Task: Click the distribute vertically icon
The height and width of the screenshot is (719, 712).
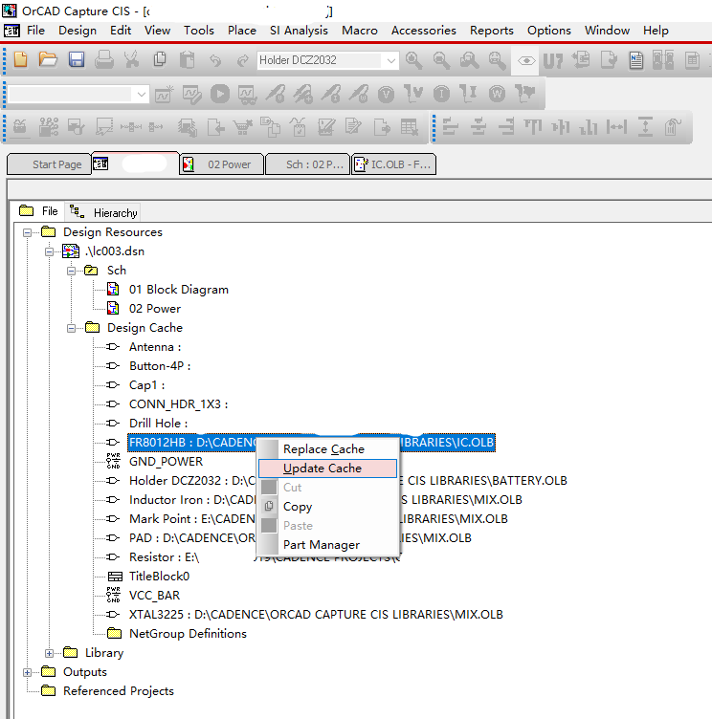Action: tap(645, 126)
